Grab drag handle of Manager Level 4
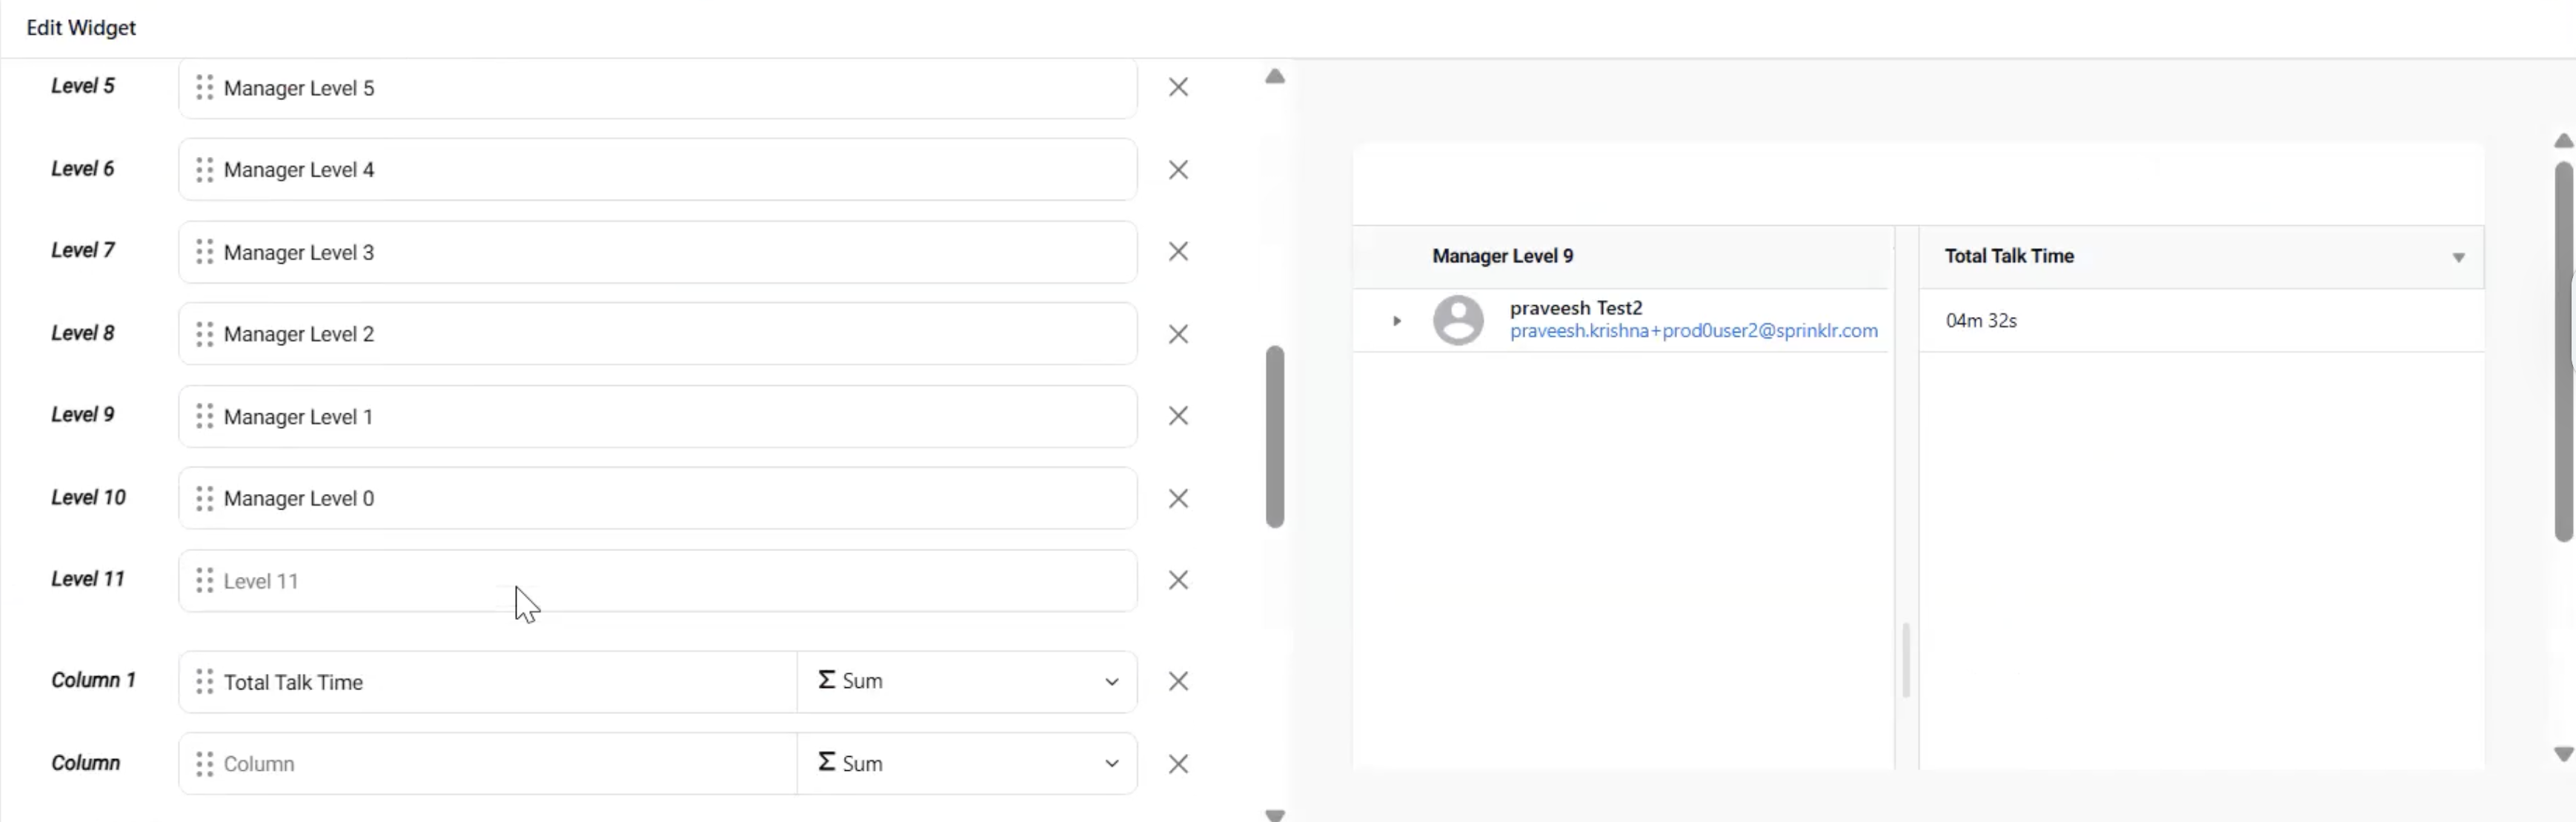The width and height of the screenshot is (2576, 822). (205, 170)
